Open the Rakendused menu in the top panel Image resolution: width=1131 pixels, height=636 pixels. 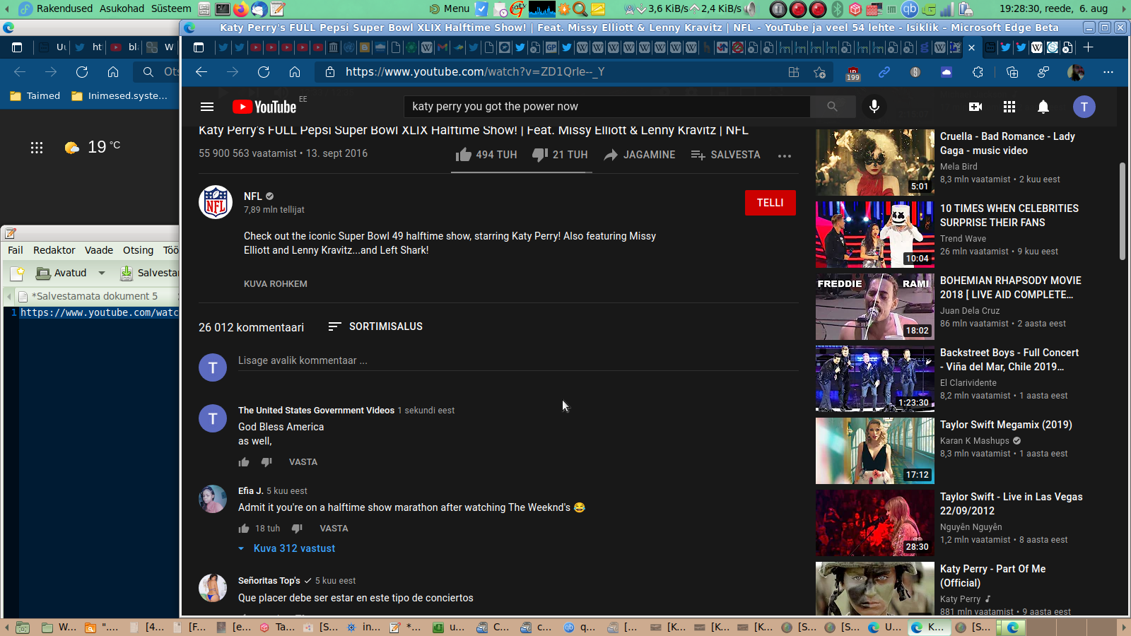pyautogui.click(x=64, y=8)
